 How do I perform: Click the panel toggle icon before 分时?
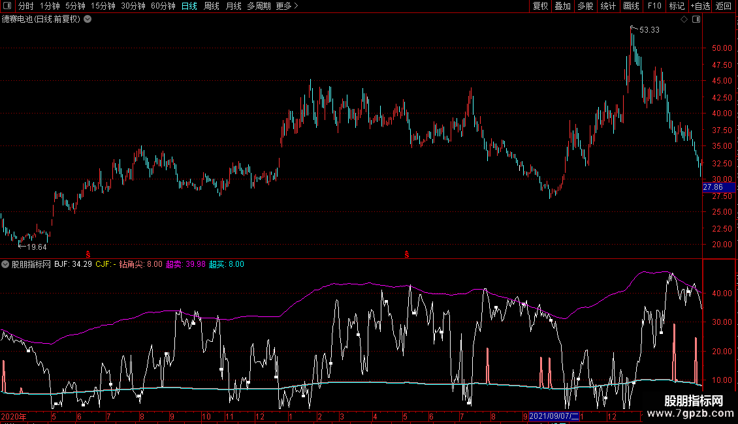(7, 6)
